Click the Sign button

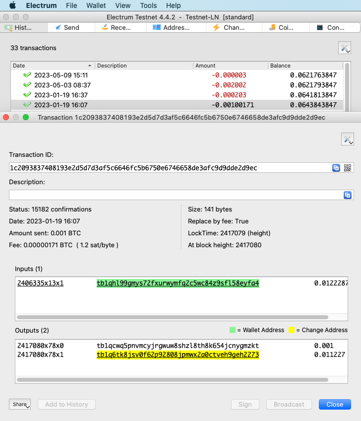245,404
